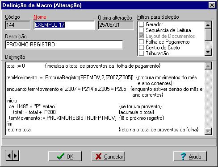
Task: Click the down arrow of Definição scrollbar
Action: point(208,131)
